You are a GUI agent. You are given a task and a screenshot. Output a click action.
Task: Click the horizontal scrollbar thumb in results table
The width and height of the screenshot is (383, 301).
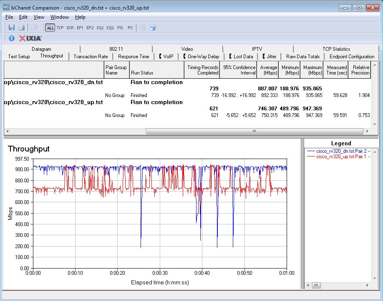(254, 132)
